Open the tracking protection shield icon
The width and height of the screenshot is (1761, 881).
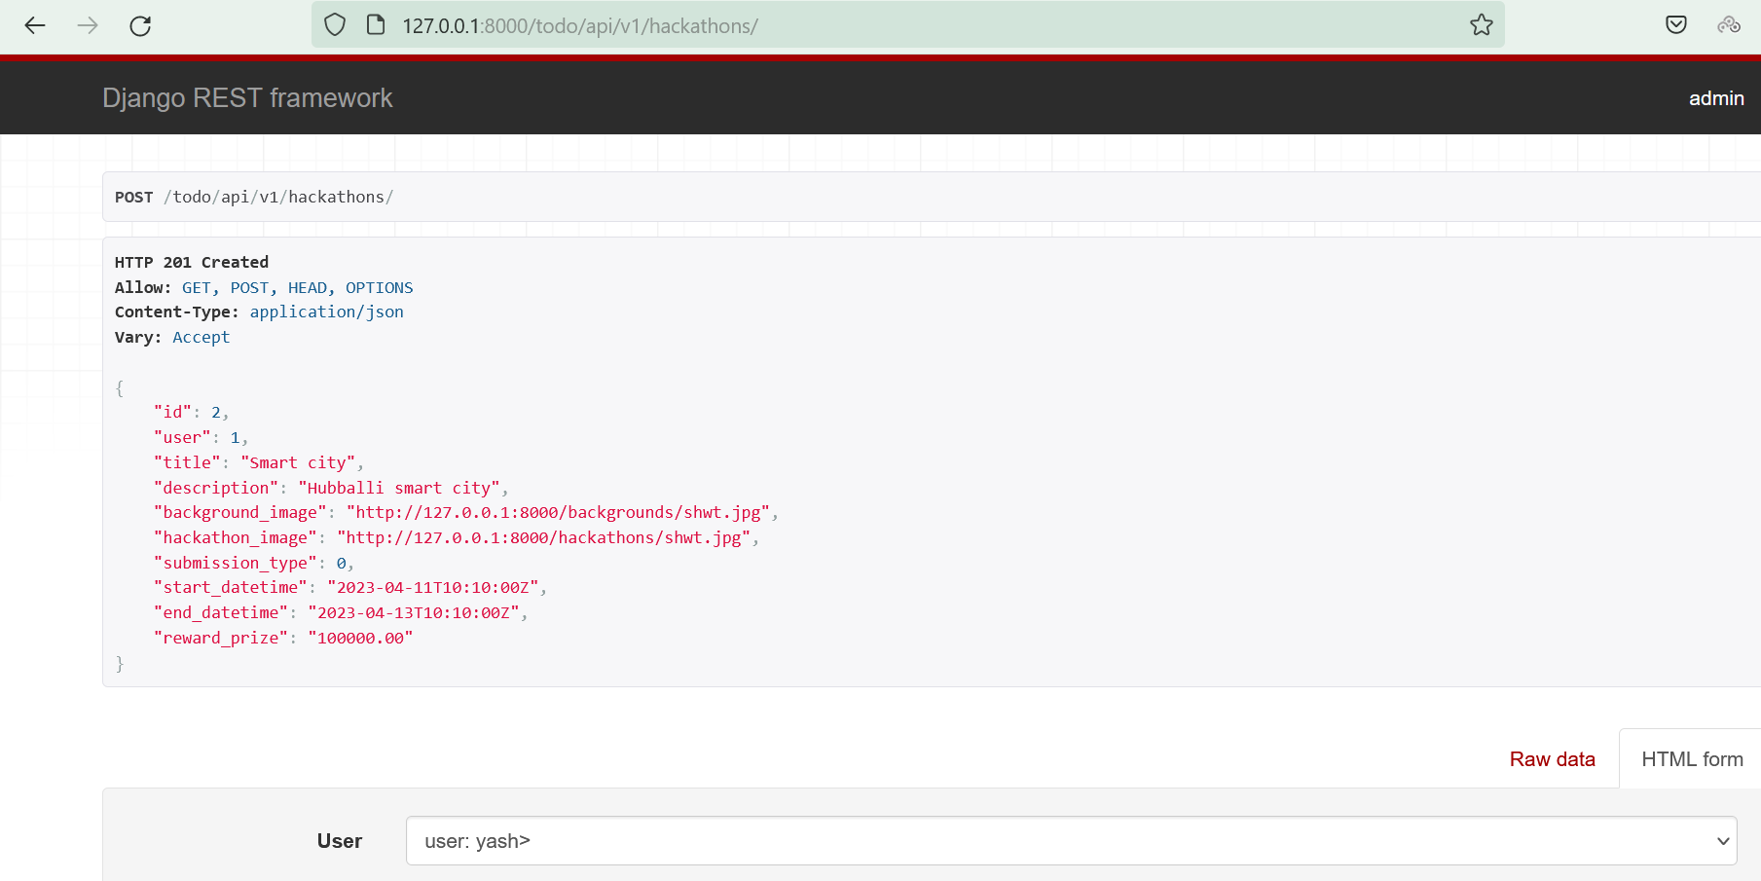334,23
